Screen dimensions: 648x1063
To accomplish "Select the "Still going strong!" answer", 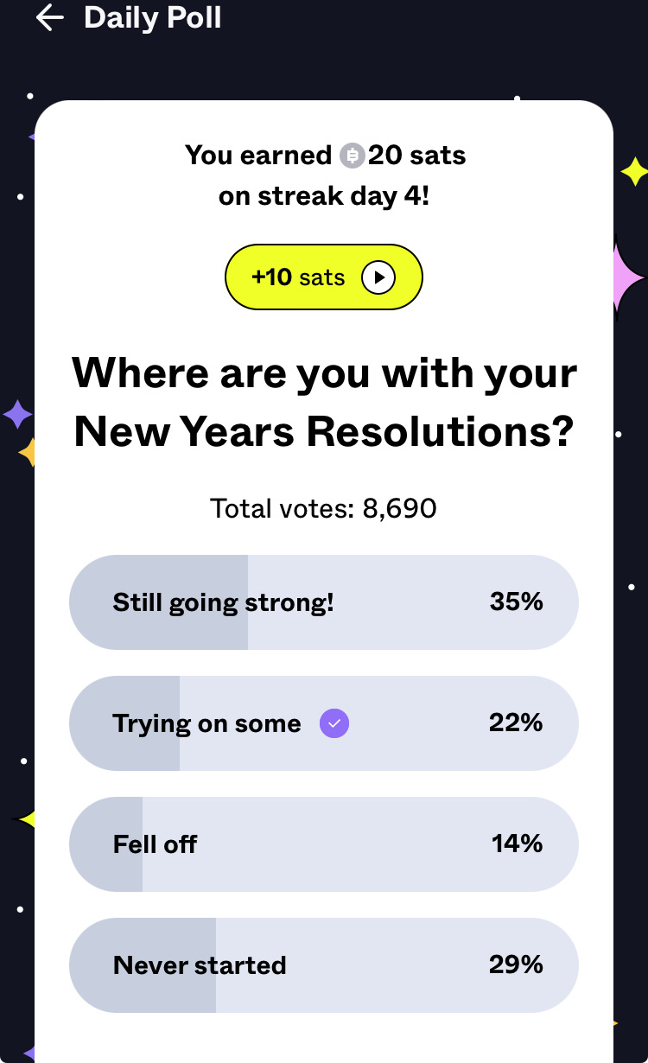I will tap(223, 602).
